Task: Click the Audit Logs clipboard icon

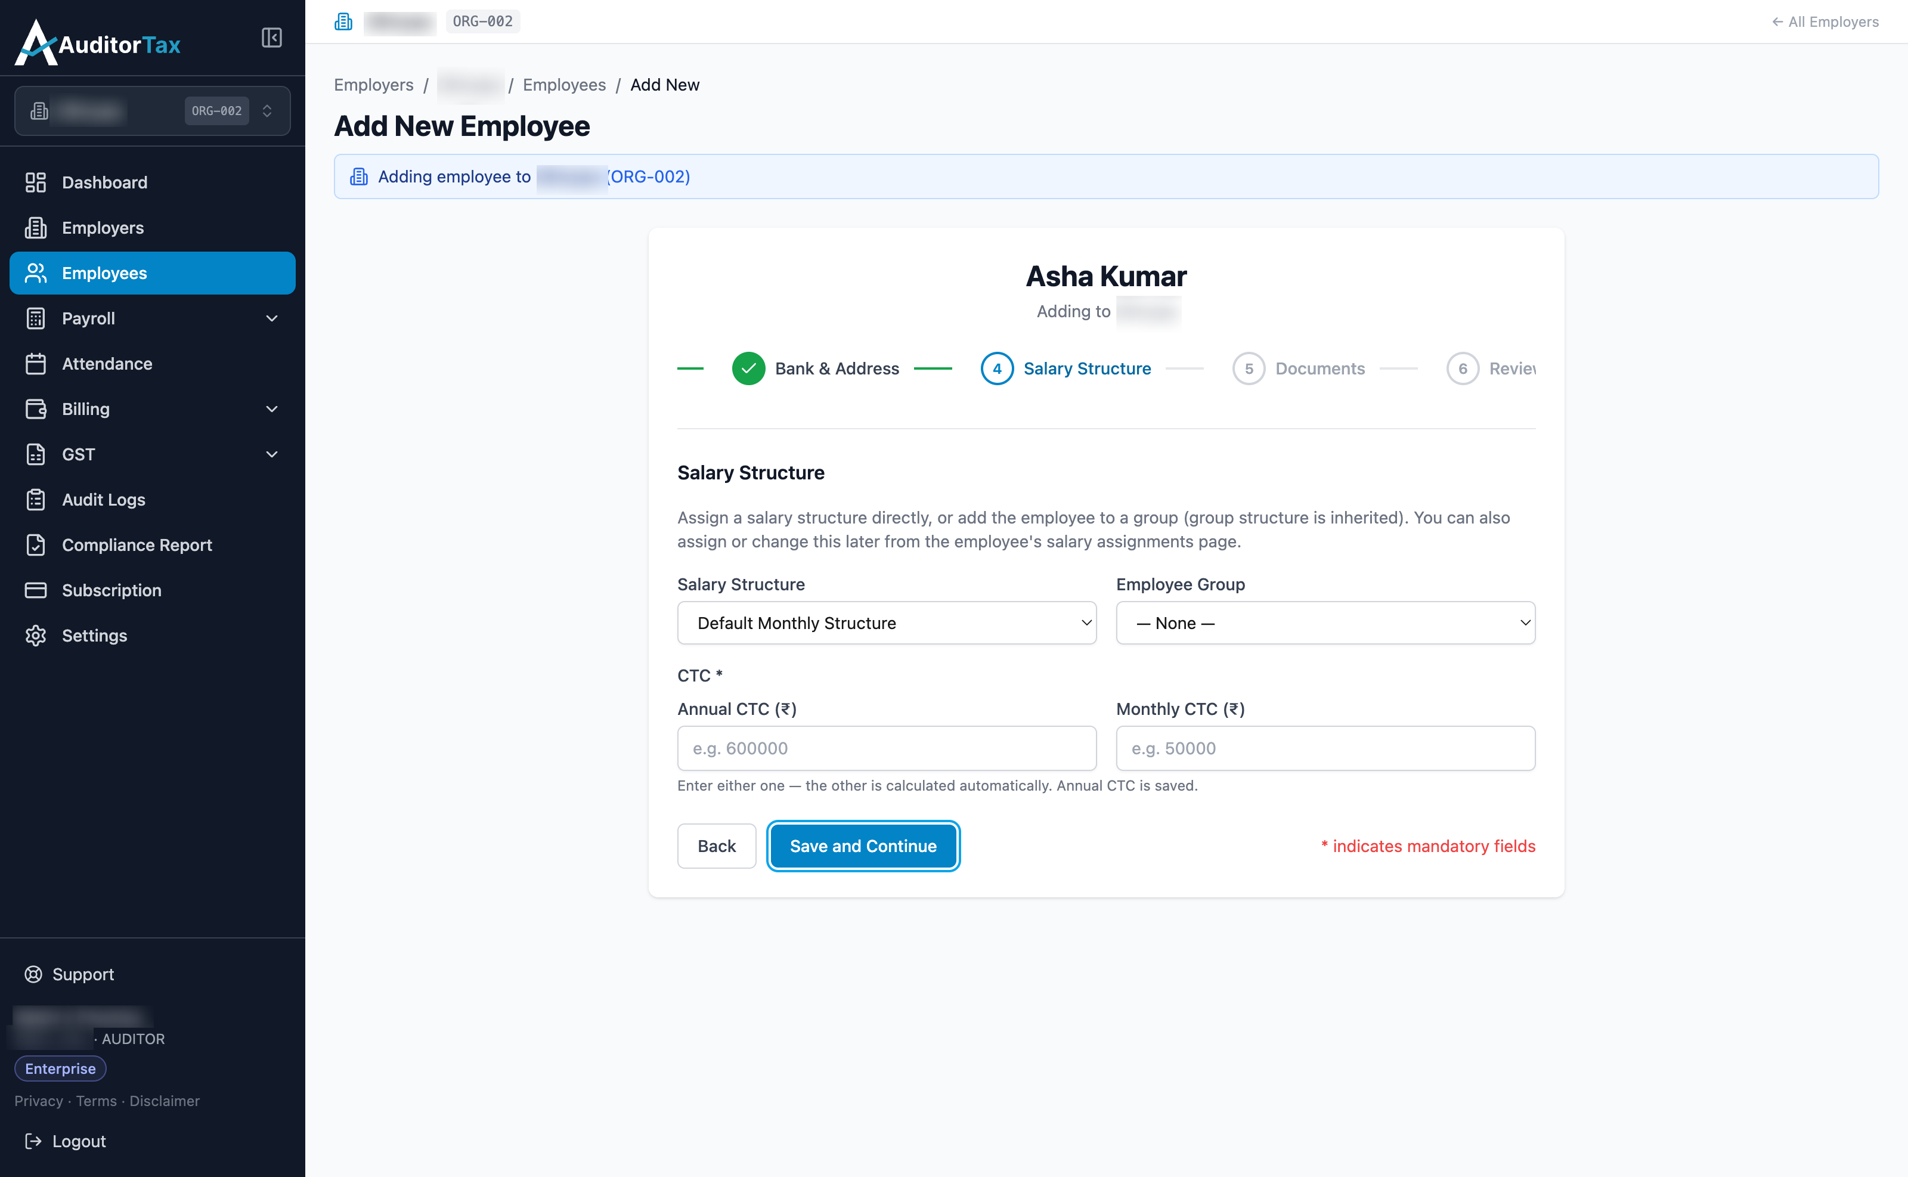Action: [36, 499]
